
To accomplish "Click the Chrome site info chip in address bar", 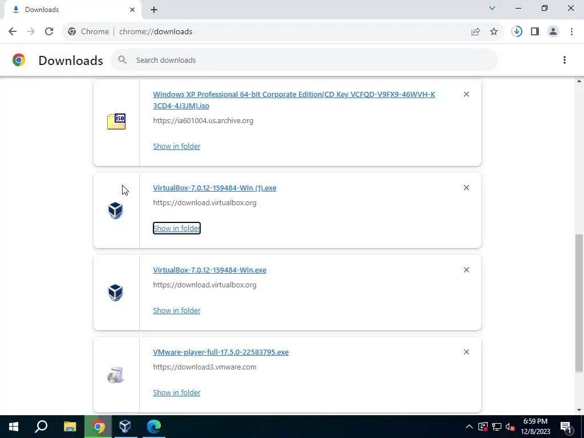I will tap(88, 32).
